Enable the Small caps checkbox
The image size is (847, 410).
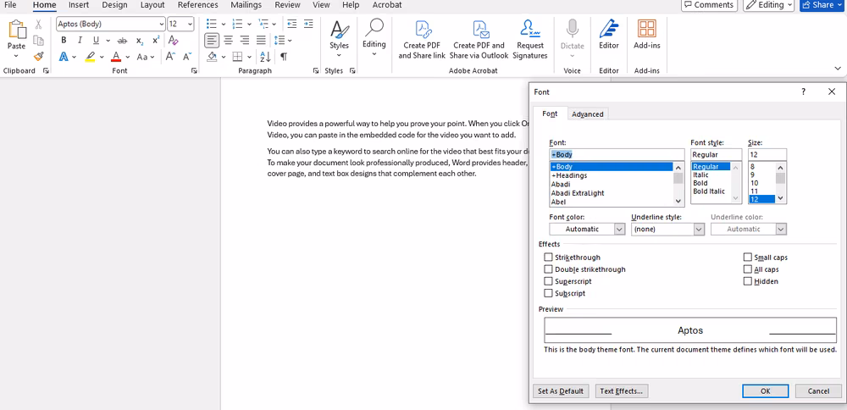(x=748, y=258)
